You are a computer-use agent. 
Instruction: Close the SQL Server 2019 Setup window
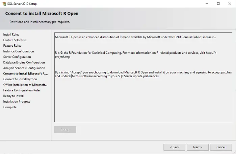pyautogui.click(x=230, y=4)
